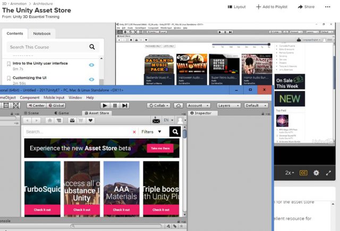Toggle viewed eye for Intro to Unity interface
The height and width of the screenshot is (231, 340).
[x=91, y=65]
